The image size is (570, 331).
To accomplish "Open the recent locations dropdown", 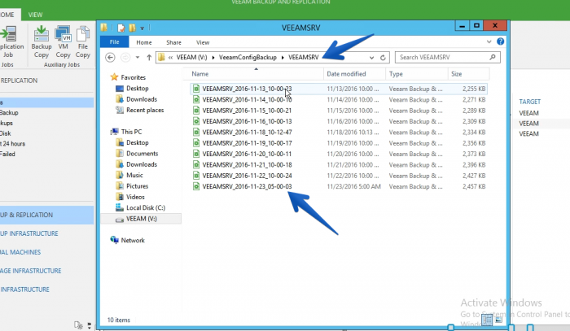I will click(x=138, y=58).
